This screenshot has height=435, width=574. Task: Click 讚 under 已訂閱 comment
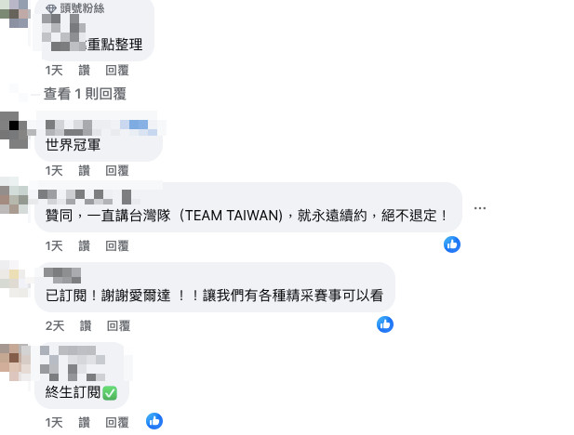click(86, 325)
